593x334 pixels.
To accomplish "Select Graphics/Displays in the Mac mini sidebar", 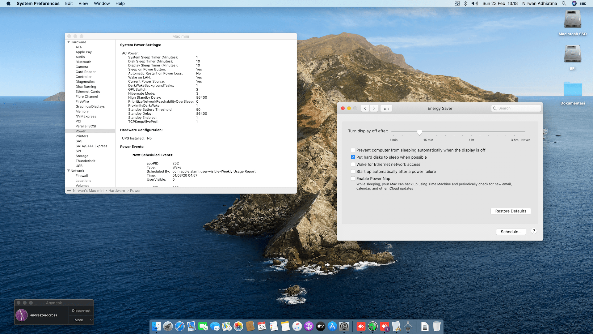I will [x=90, y=106].
